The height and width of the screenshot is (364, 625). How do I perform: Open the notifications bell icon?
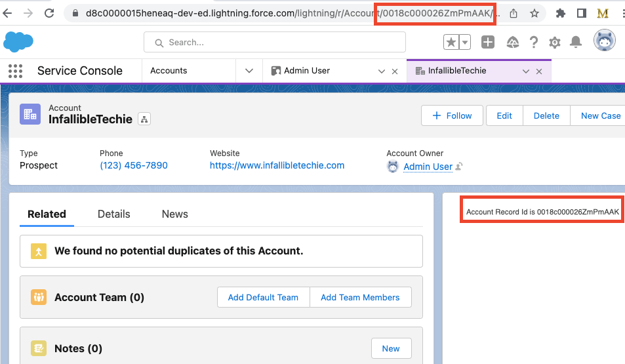pyautogui.click(x=576, y=42)
